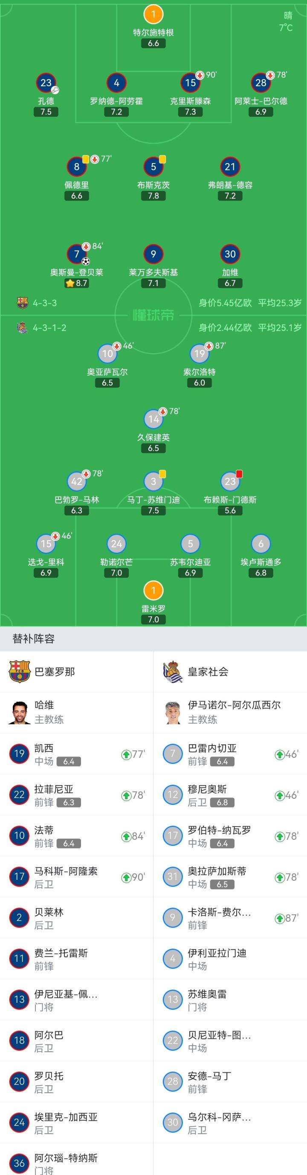Tap the Barcelona crest beside 巴塞罗那
Viewport: 307px width, 1175px height.
tap(19, 672)
